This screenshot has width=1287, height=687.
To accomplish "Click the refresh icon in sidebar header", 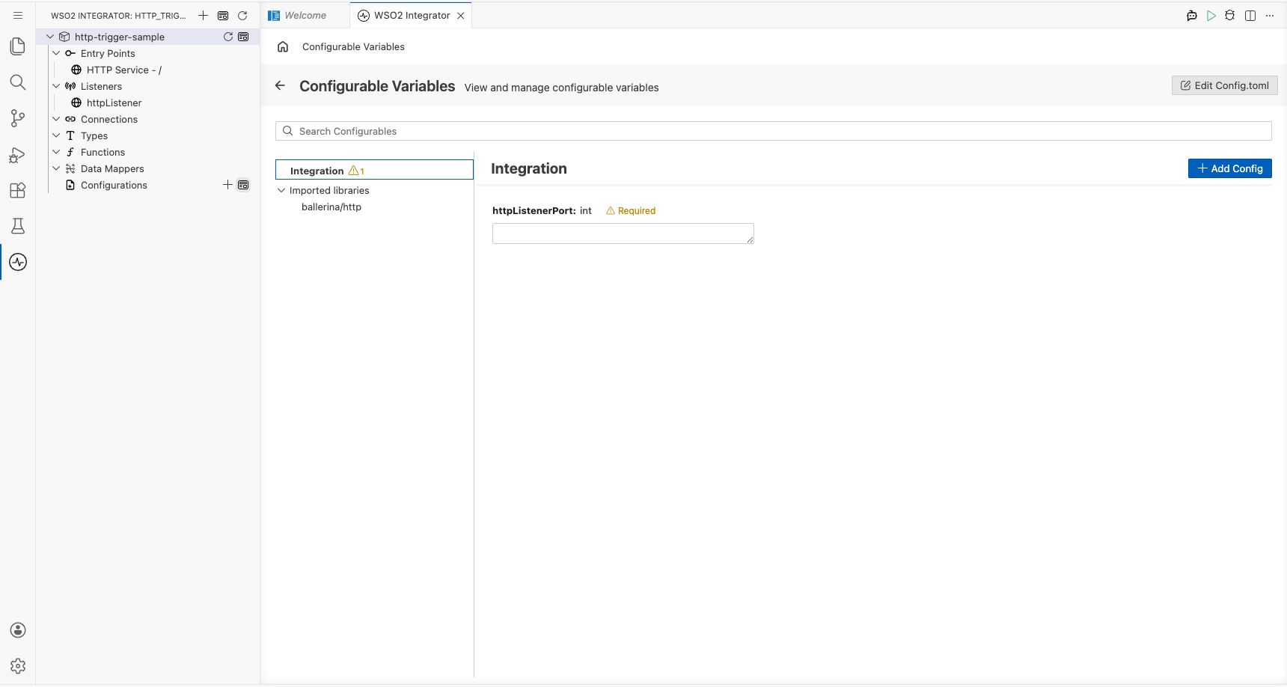I will 242,15.
